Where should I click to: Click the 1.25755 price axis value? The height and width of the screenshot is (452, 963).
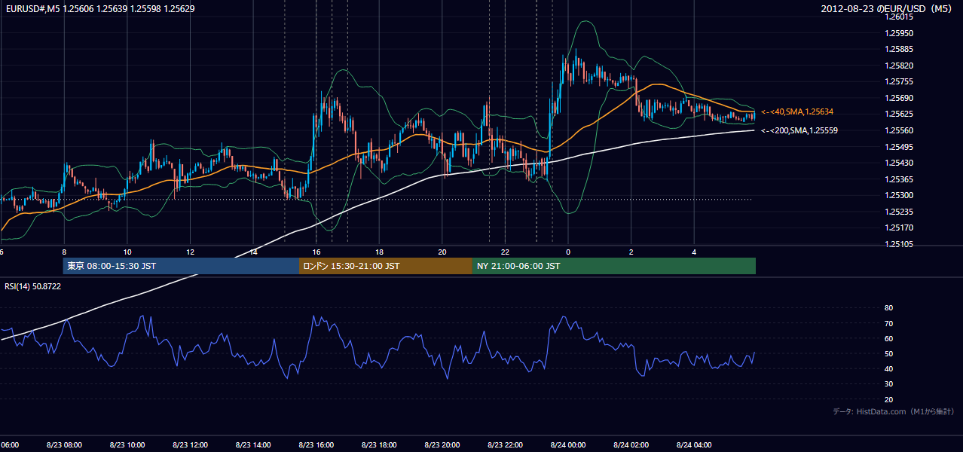pos(898,82)
